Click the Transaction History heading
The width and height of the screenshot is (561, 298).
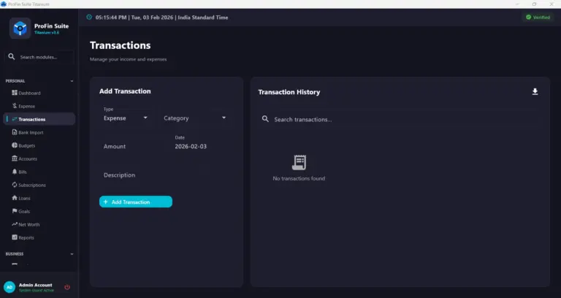click(289, 92)
